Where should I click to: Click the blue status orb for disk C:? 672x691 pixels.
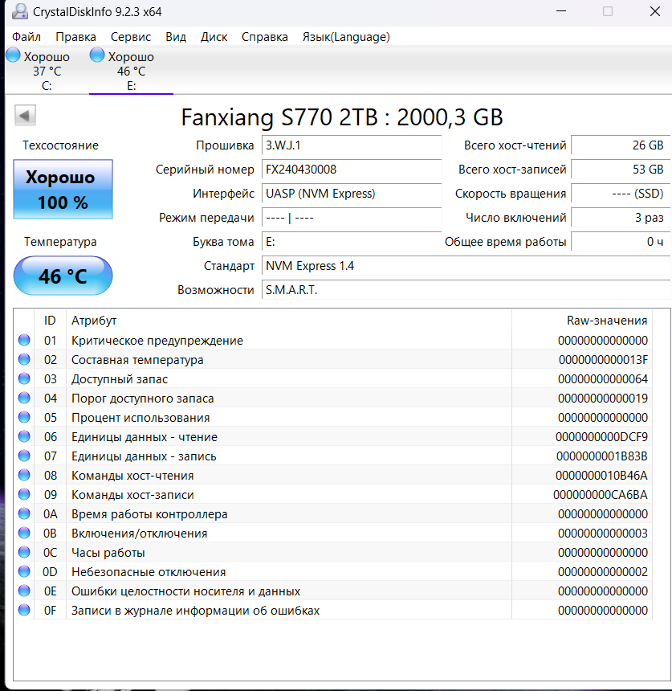(14, 55)
